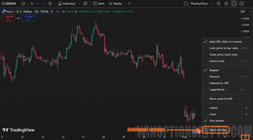Open the EURUSD symbol search
253x140 pixels.
(9, 4)
